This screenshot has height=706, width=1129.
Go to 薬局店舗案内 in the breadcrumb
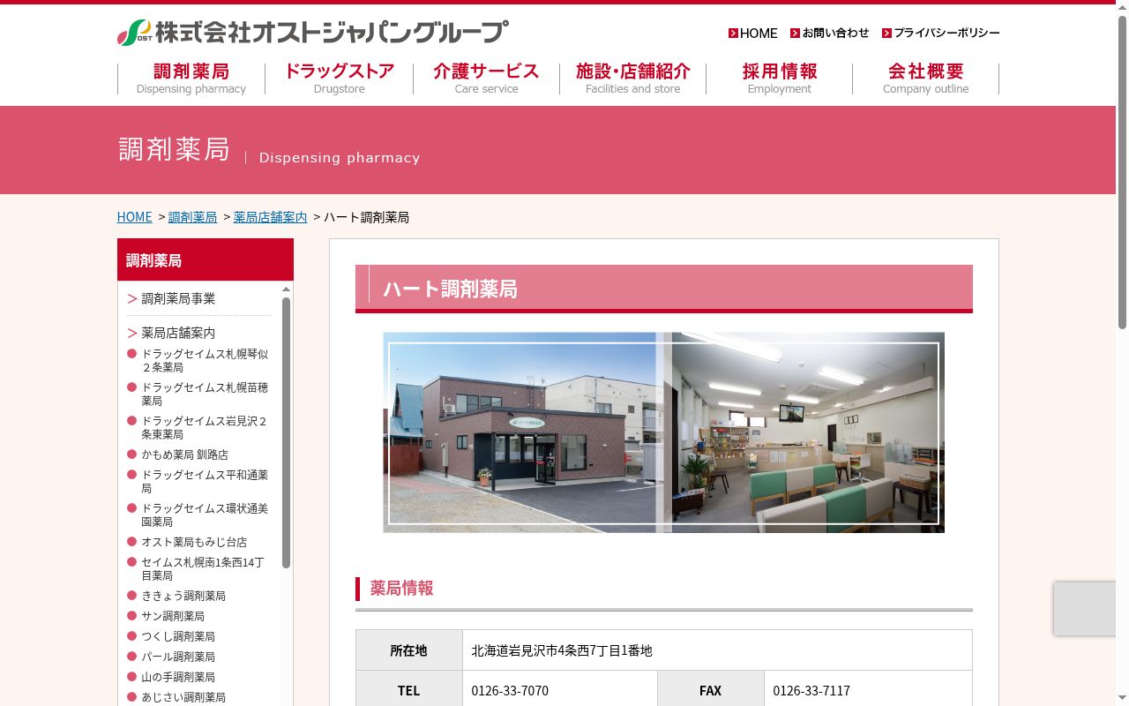270,217
